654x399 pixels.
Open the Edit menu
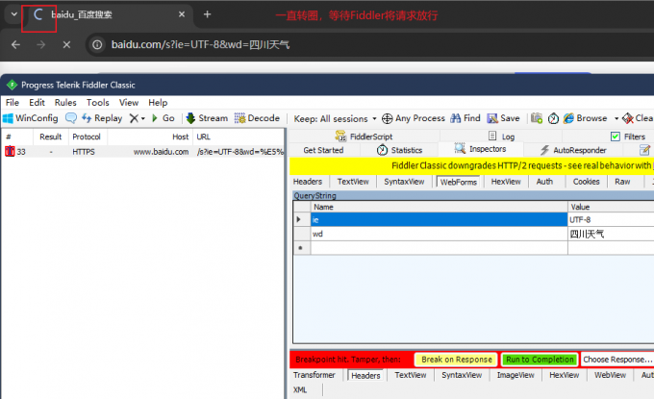pos(37,103)
